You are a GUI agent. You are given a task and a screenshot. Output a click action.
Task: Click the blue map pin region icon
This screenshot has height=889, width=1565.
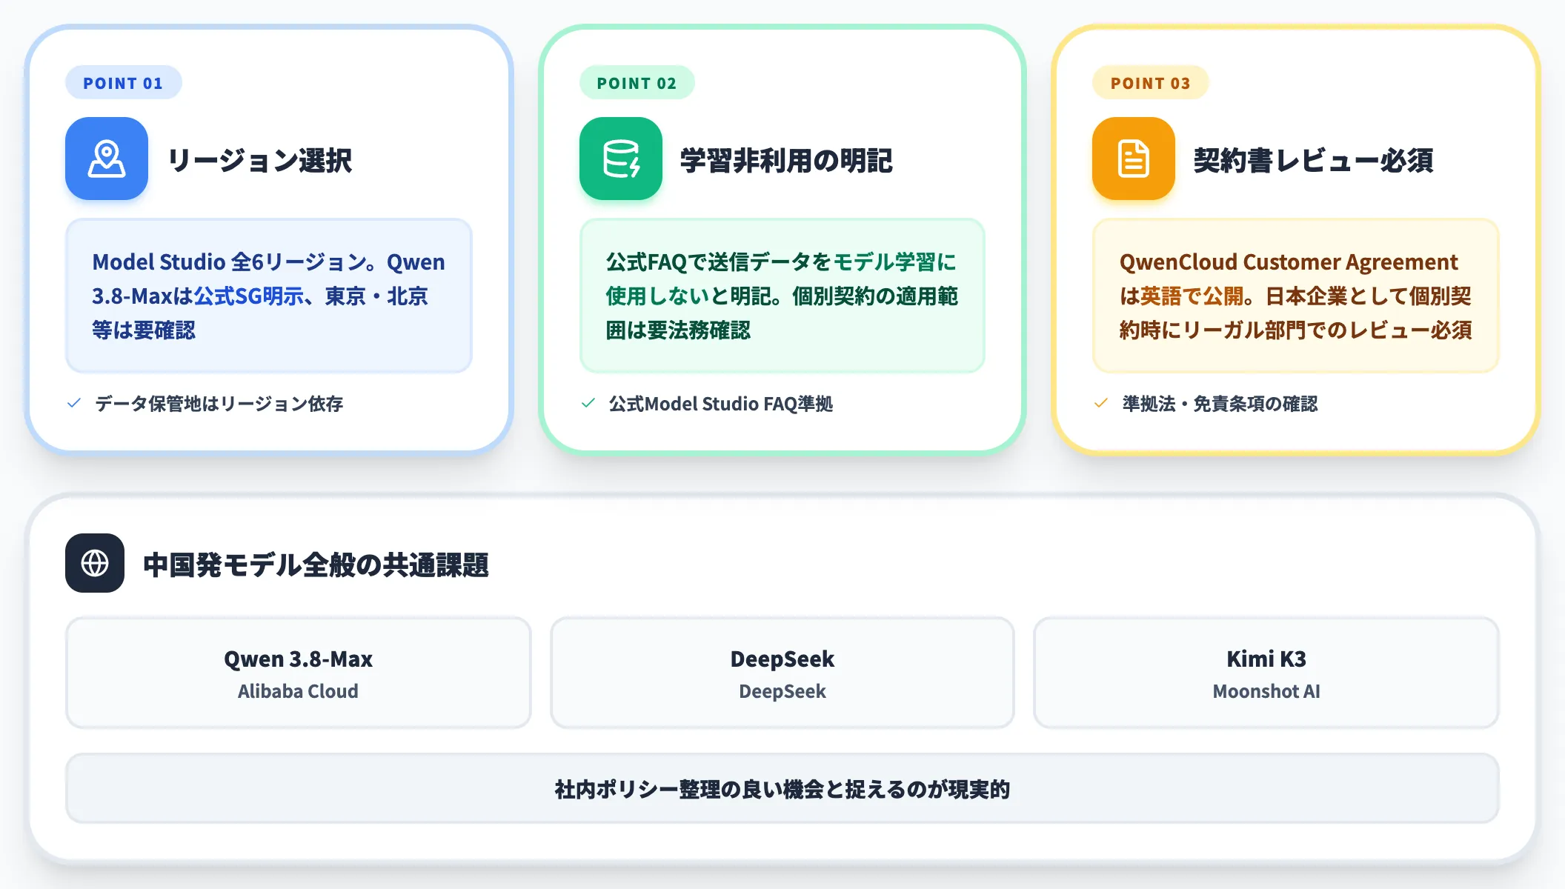click(107, 159)
